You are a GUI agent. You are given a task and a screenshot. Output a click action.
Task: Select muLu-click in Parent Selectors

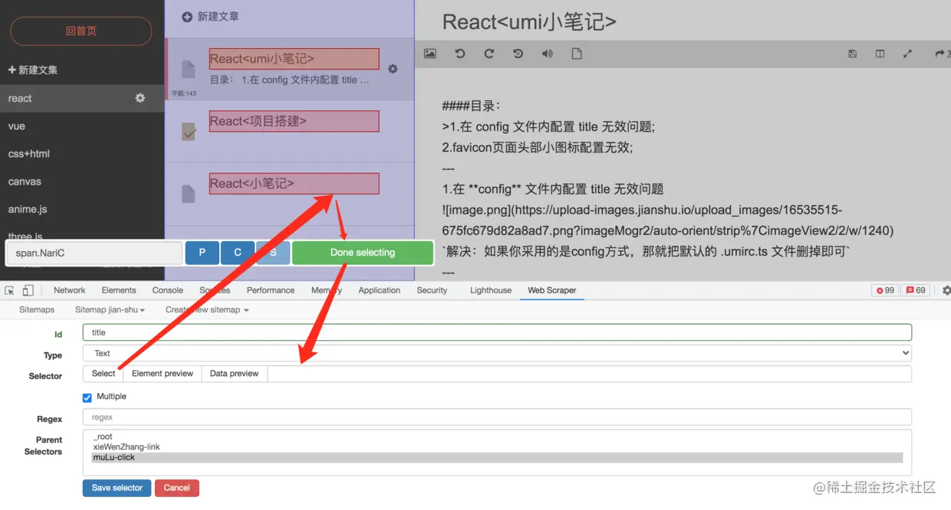click(497, 457)
